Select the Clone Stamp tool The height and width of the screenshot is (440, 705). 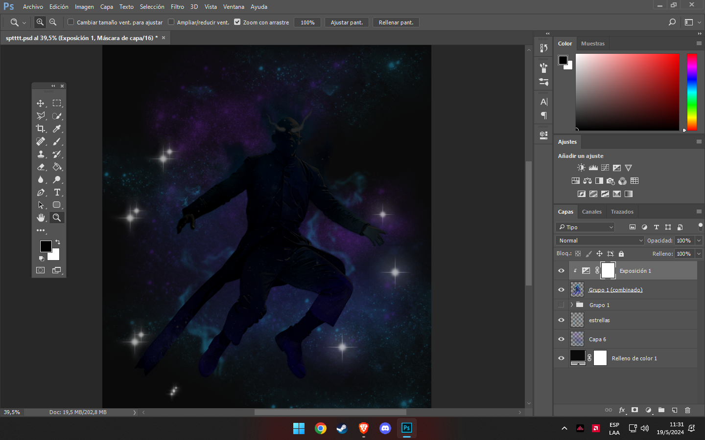tap(41, 154)
